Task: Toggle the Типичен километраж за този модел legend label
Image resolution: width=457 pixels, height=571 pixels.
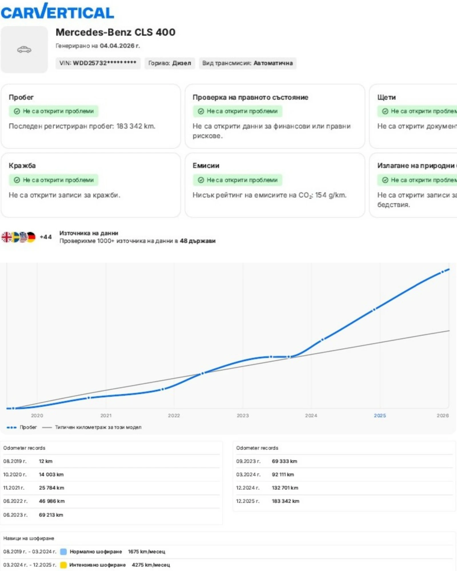Action: [x=98, y=427]
